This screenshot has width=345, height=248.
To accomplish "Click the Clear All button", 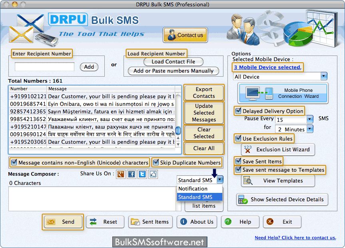I will click(x=204, y=149).
